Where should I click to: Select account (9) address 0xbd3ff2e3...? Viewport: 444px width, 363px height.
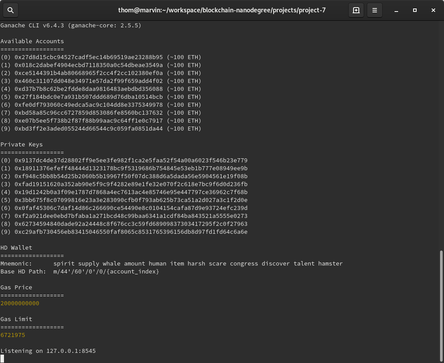point(89,128)
